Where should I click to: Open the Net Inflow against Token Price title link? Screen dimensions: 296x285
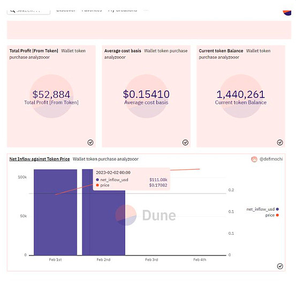coord(40,159)
